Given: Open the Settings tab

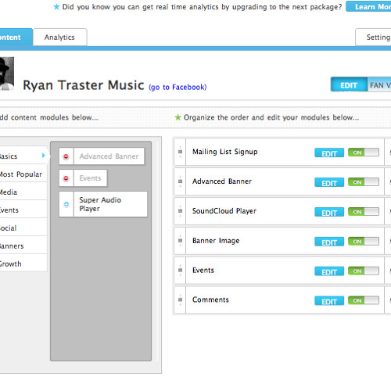Looking at the screenshot, I should pyautogui.click(x=373, y=38).
